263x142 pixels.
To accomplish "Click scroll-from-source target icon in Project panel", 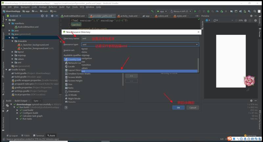I will pos(42,16).
